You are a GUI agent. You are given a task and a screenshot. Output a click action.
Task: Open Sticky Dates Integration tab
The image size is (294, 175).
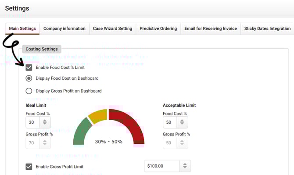tap(267, 29)
